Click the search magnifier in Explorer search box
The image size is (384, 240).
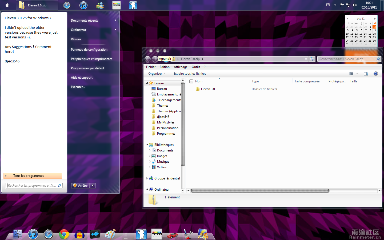click(x=378, y=59)
